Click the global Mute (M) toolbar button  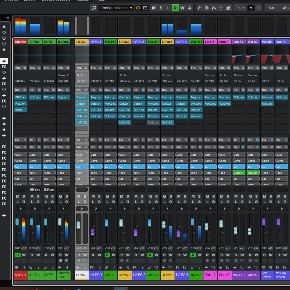pos(154,8)
